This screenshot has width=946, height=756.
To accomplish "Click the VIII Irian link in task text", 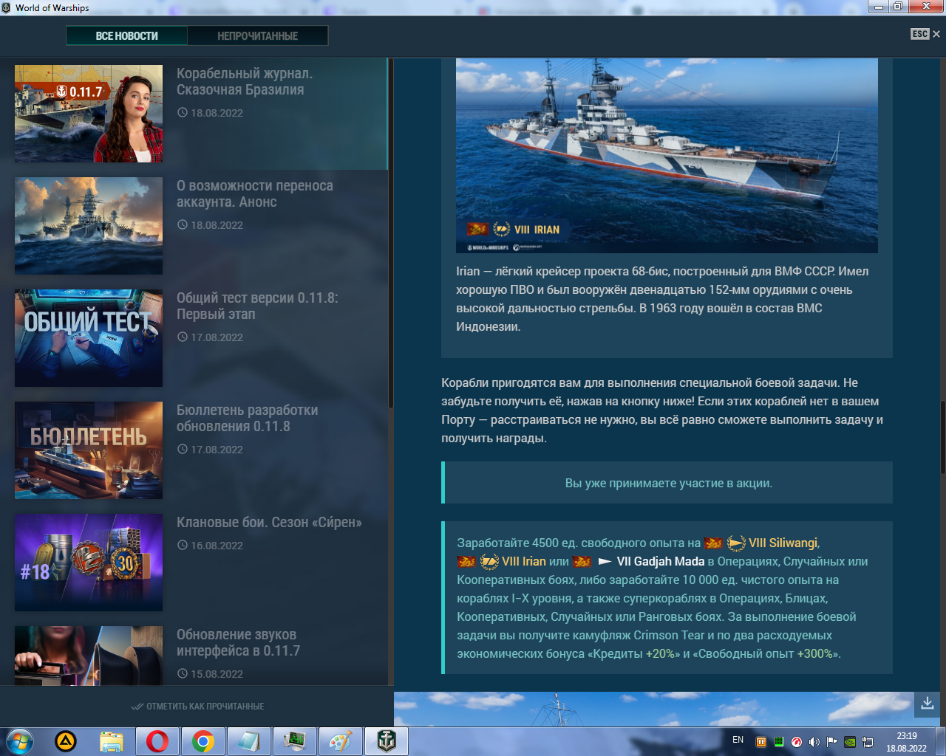I will pyautogui.click(x=524, y=561).
